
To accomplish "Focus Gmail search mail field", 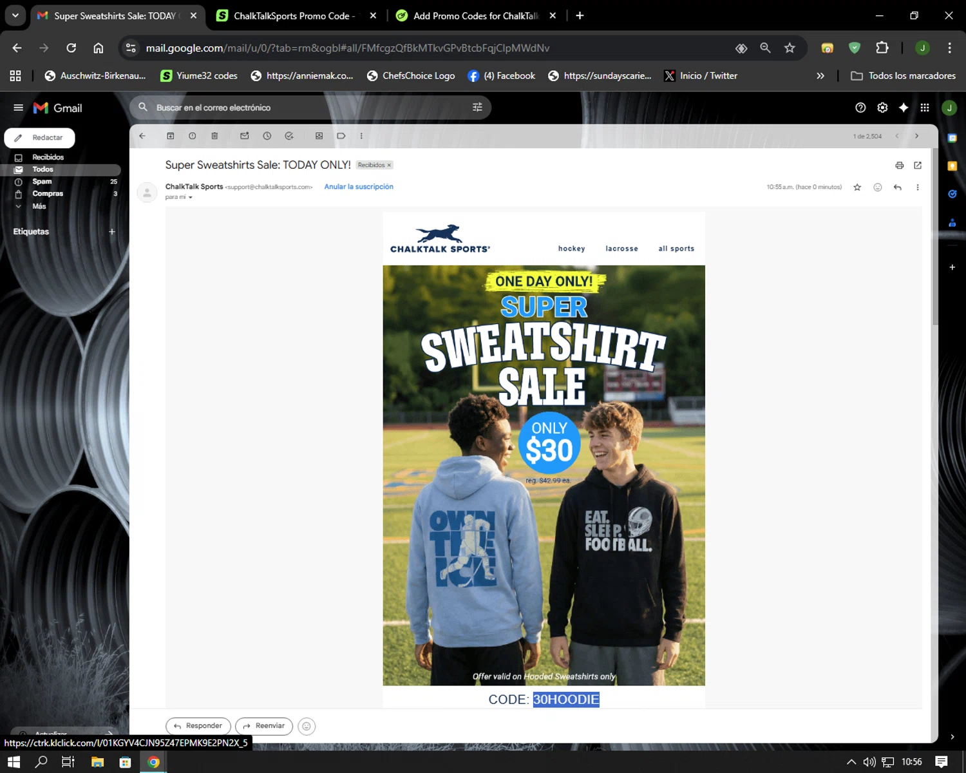I will (310, 108).
